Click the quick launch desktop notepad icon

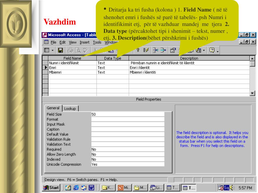[68, 187]
